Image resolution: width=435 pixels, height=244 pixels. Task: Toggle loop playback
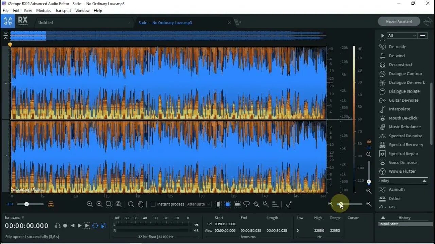[x=95, y=226]
